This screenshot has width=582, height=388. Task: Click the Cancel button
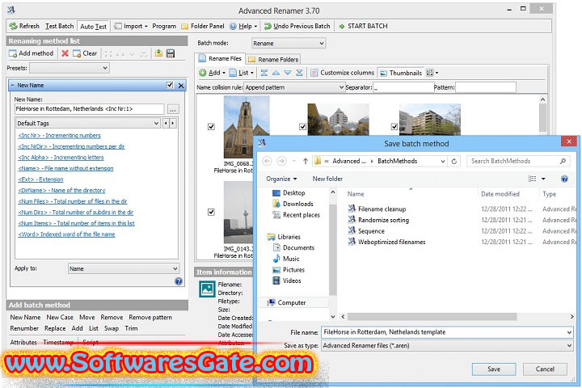click(x=545, y=369)
